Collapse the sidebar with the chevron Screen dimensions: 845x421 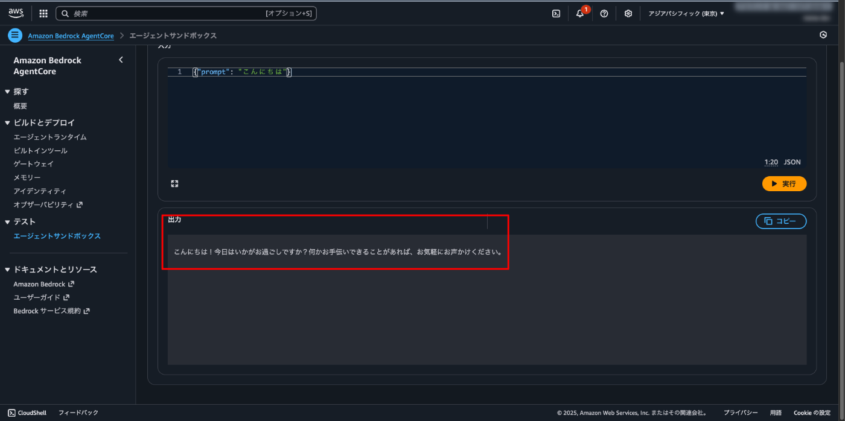121,60
